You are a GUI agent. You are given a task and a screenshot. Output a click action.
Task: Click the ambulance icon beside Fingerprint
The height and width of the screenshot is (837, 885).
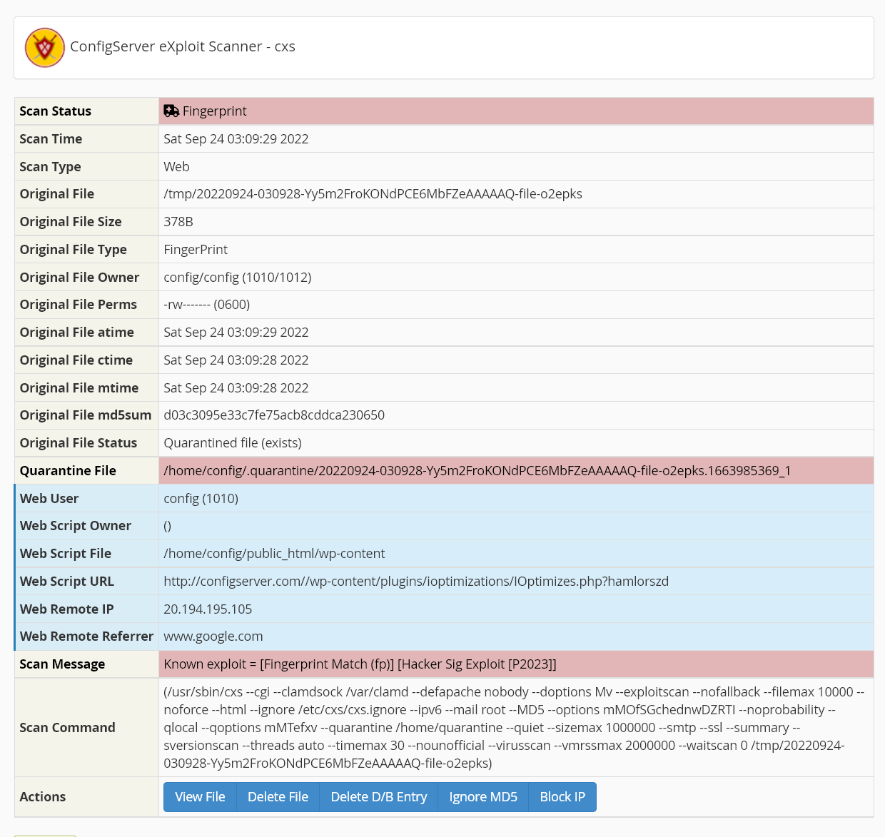pos(171,111)
